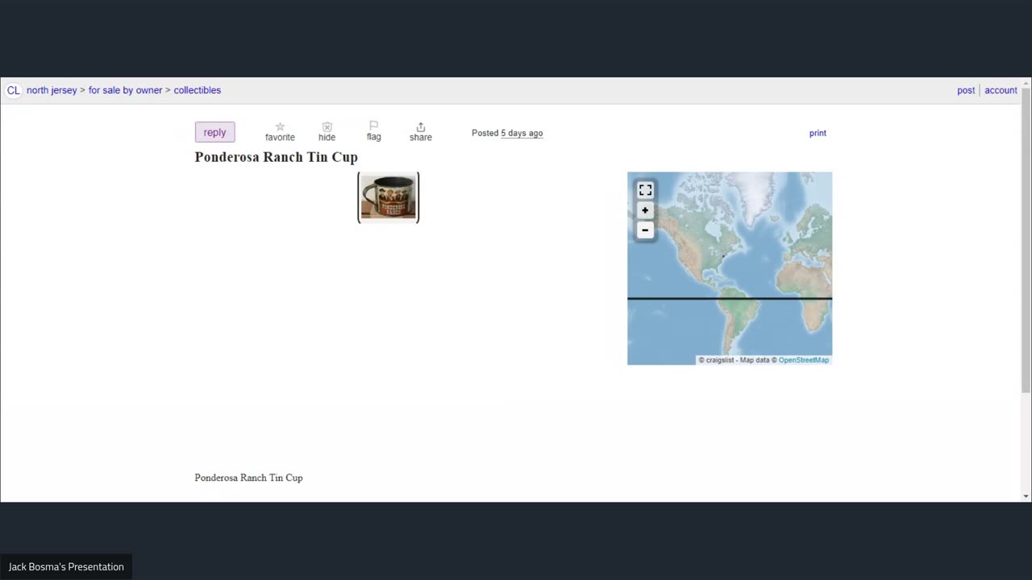This screenshot has width=1032, height=580.
Task: Zoom in on the map
Action: point(645,210)
